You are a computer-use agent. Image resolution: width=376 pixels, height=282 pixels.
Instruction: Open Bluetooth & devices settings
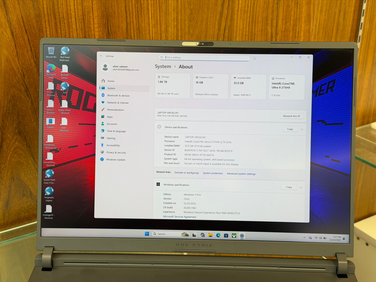124,96
